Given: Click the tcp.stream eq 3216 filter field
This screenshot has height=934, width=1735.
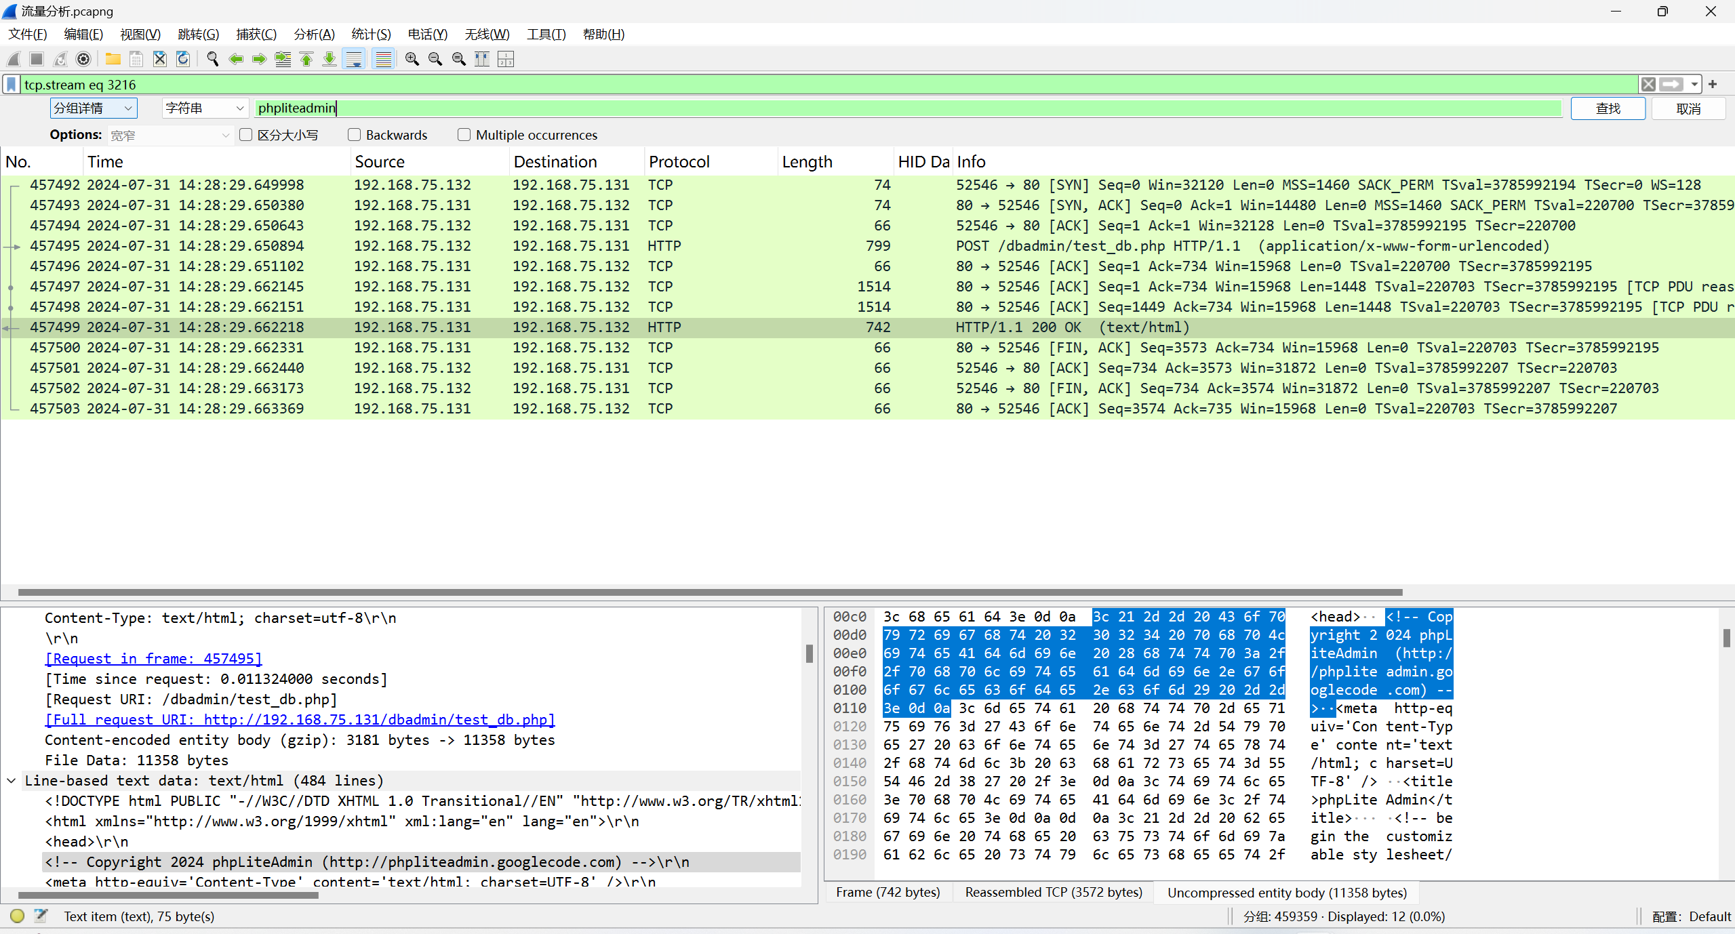Looking at the screenshot, I should tap(829, 85).
